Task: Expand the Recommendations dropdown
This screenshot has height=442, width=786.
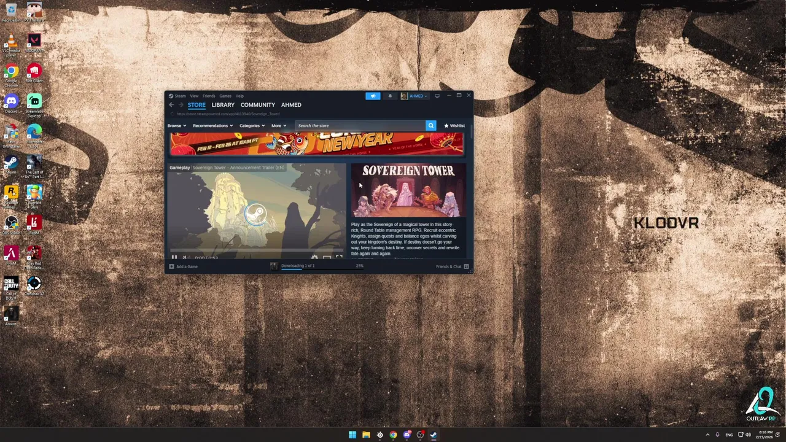Action: 212,126
